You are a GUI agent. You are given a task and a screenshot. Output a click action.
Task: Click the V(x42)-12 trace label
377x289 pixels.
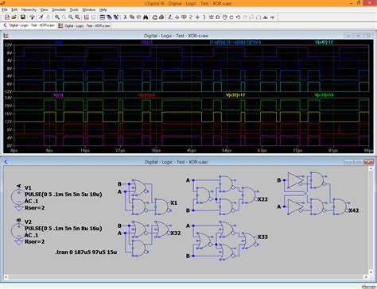324,42
